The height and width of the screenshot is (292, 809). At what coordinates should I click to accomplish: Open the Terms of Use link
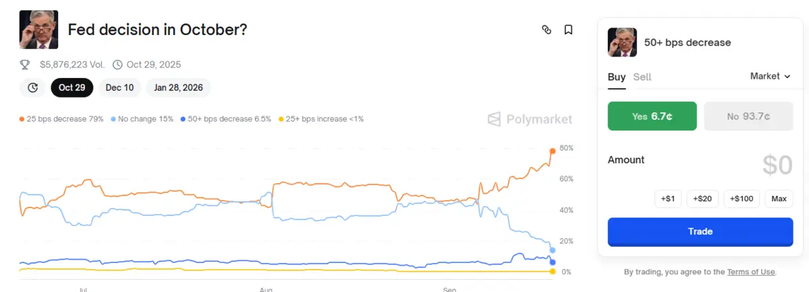[751, 272]
